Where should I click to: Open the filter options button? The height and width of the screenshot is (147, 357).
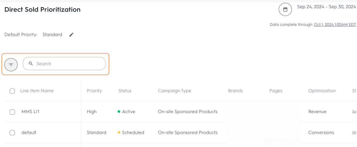pos(11,65)
